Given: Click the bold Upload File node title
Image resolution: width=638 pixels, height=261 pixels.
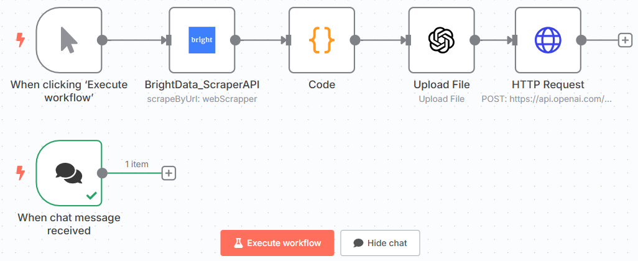Looking at the screenshot, I should click(x=442, y=85).
